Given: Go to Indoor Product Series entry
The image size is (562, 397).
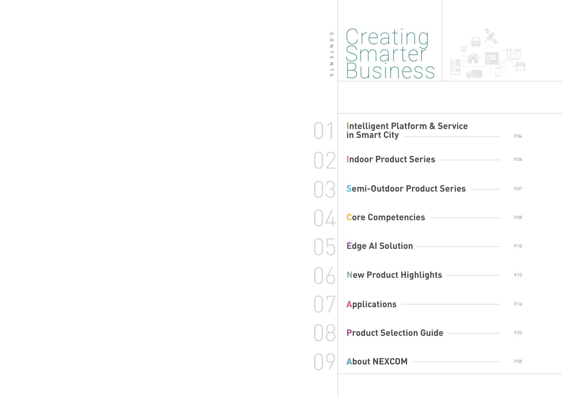Looking at the screenshot, I should pos(391,159).
